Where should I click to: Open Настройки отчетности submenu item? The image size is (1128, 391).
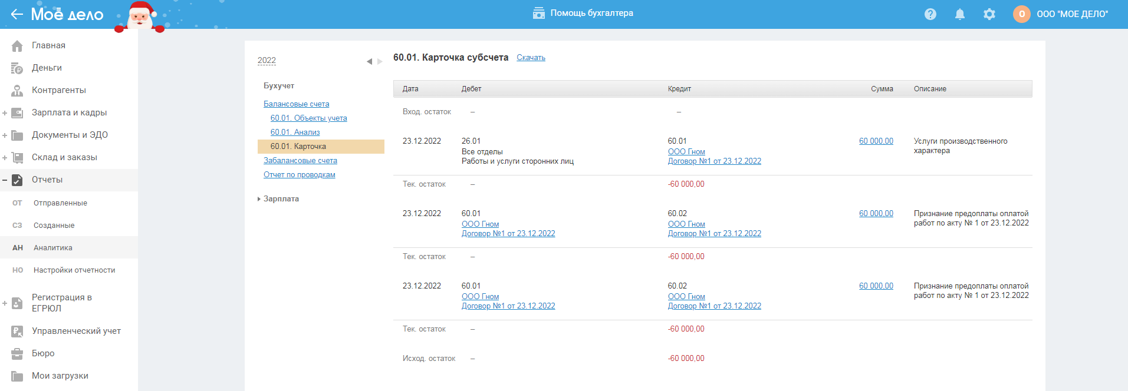(x=74, y=270)
